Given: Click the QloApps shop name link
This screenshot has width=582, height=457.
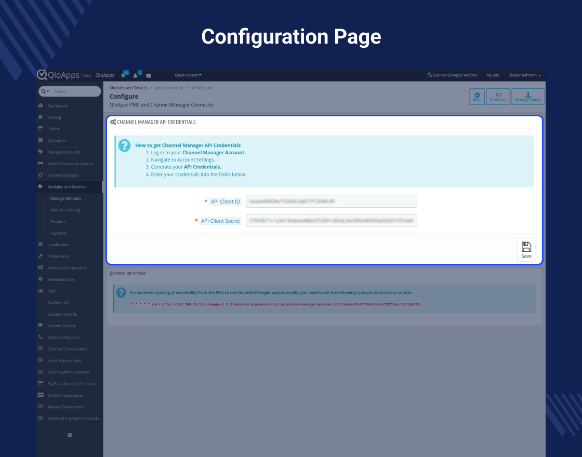Looking at the screenshot, I should [105, 75].
